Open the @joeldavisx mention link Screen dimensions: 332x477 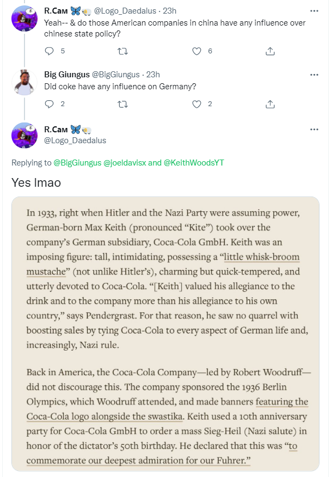pos(125,163)
